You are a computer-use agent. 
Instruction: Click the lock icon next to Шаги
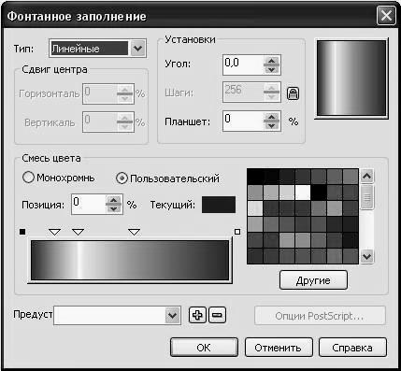point(293,93)
